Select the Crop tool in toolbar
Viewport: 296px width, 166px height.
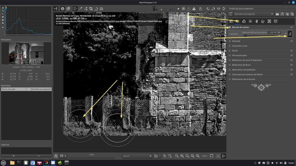point(91,9)
